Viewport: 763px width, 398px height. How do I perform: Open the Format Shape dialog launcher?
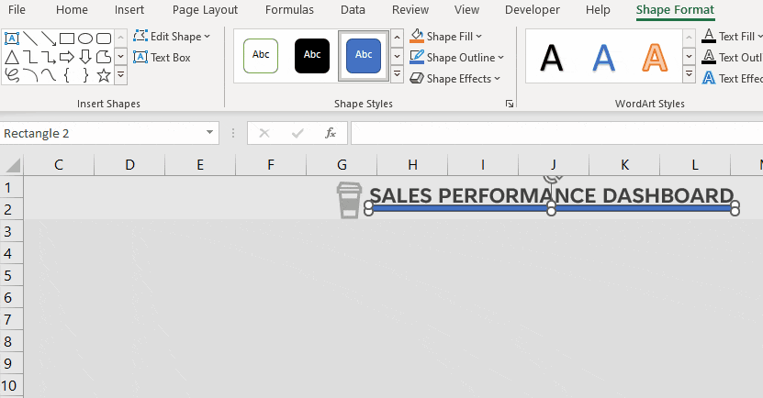[x=510, y=105]
